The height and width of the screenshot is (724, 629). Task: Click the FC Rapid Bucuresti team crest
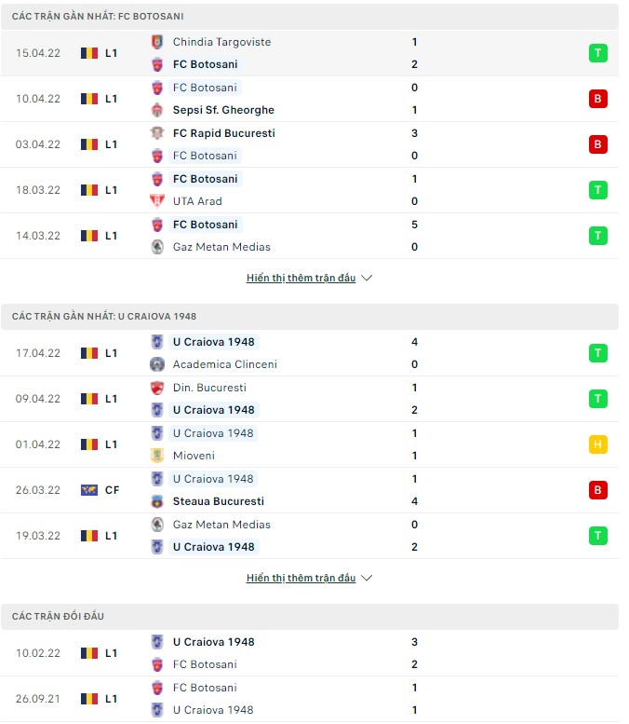pyautogui.click(x=157, y=133)
